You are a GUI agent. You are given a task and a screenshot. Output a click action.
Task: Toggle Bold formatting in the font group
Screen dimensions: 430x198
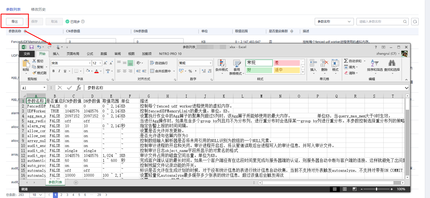pos(53,71)
